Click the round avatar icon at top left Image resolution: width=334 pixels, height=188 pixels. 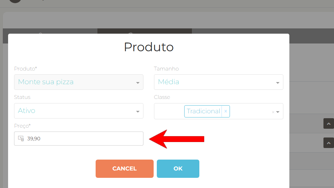click(15, 1)
